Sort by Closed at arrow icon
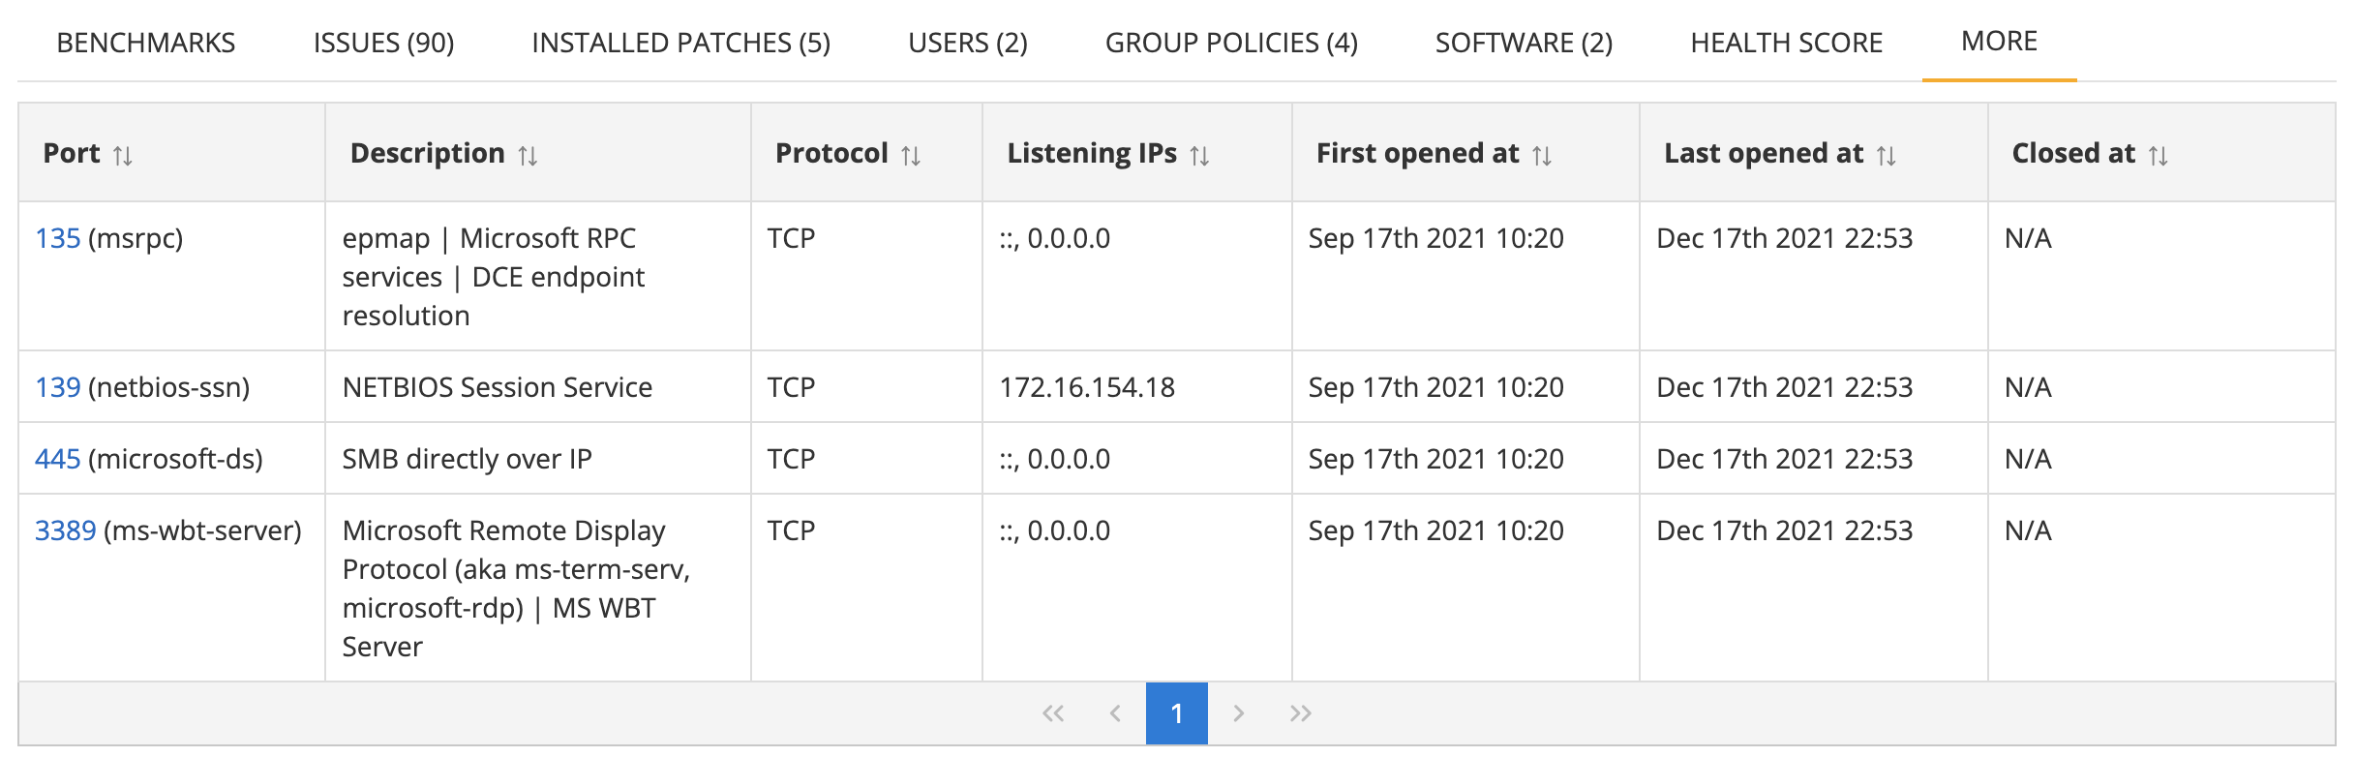The height and width of the screenshot is (757, 2356). (x=2158, y=155)
